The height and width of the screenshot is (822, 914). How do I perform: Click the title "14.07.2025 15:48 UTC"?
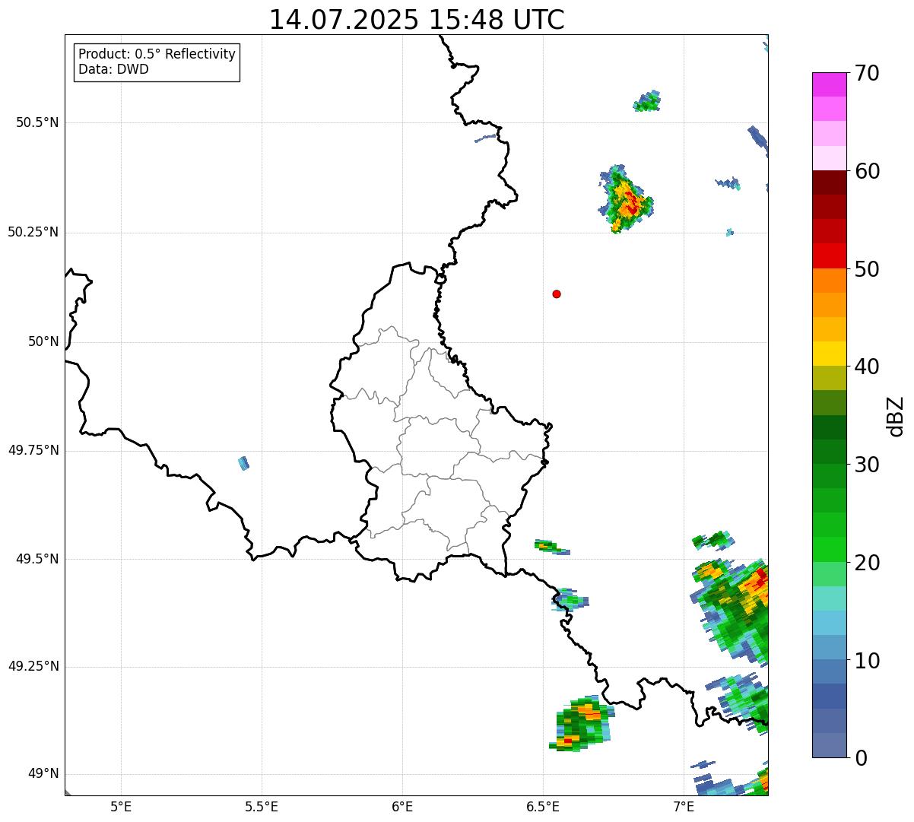(x=417, y=20)
